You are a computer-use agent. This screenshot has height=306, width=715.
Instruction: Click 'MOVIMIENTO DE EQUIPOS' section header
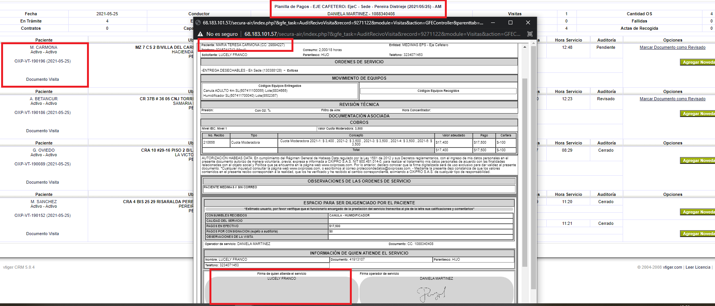click(x=359, y=78)
